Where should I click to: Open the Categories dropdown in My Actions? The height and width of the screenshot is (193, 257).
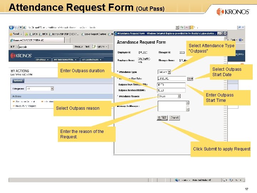[40, 89]
